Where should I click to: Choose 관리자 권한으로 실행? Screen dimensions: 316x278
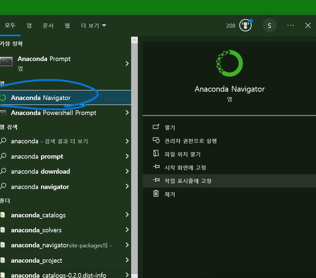point(229,141)
